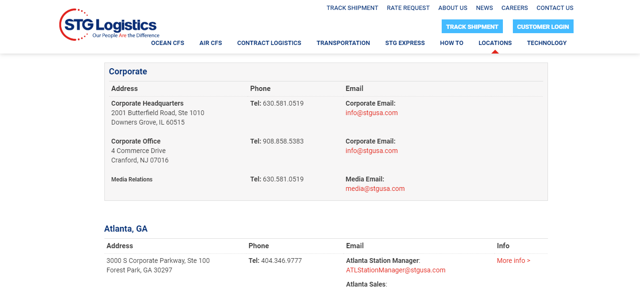Select phone number 908.858.5383

[283, 141]
